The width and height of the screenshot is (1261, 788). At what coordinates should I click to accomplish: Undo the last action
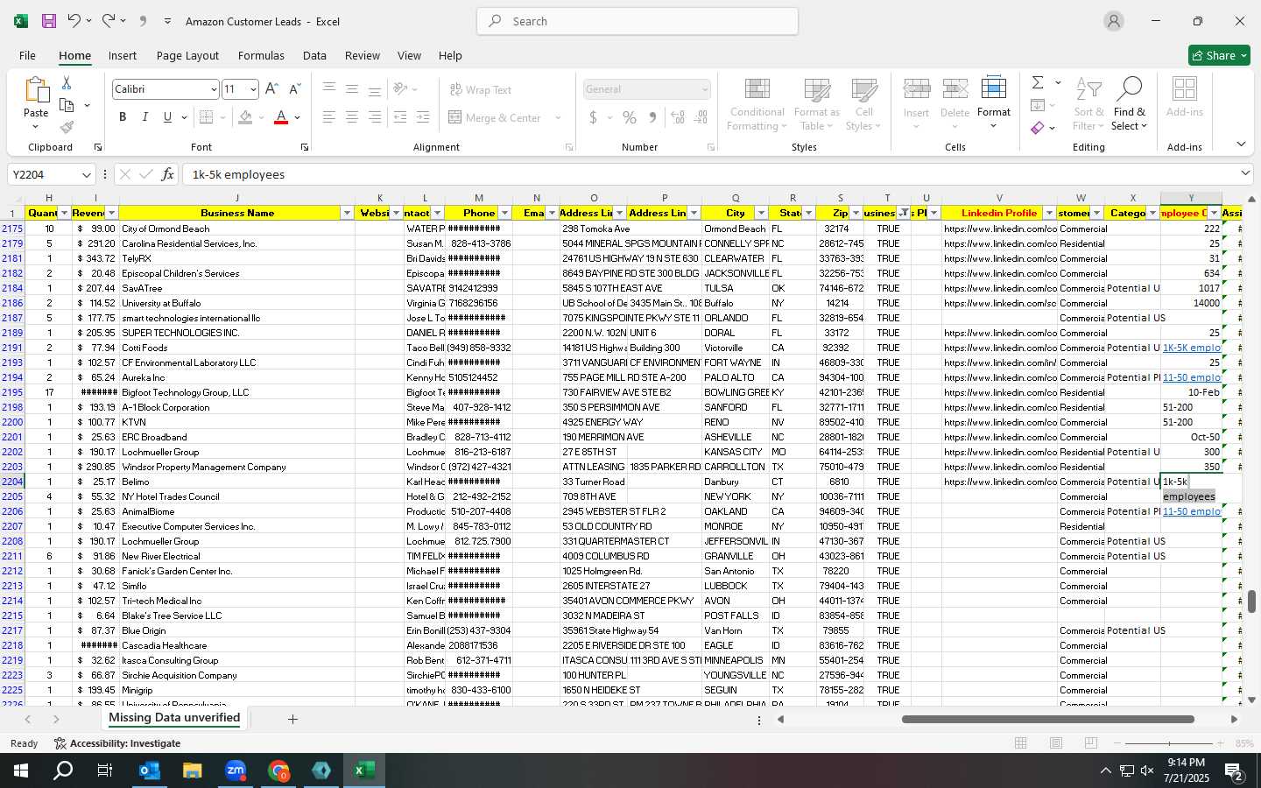[74, 21]
